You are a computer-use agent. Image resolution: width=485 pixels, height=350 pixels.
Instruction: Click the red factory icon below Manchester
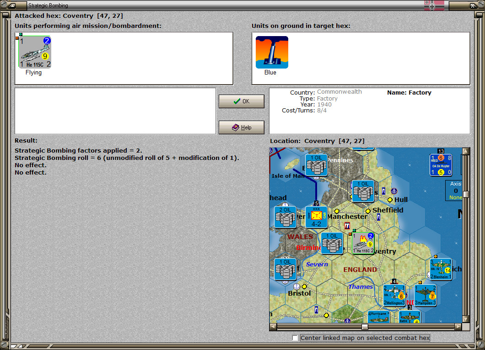[x=347, y=226]
